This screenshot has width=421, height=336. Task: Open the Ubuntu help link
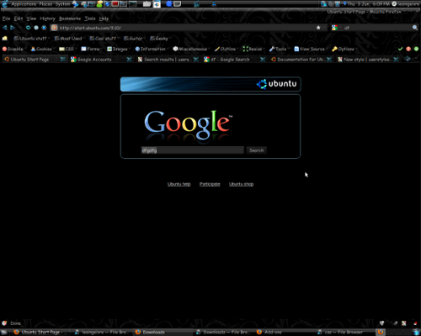pos(179,184)
